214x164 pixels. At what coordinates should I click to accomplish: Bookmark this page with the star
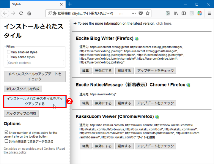point(147,13)
